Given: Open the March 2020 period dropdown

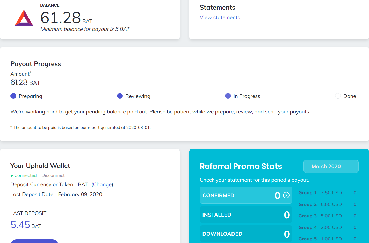Looking at the screenshot, I should click(x=331, y=166).
